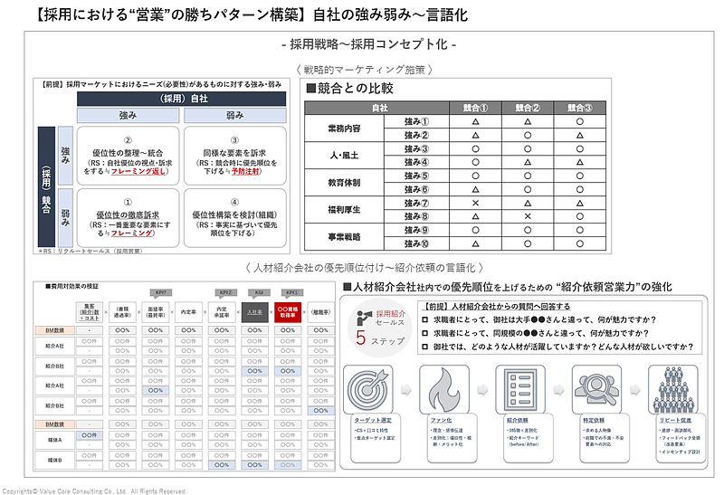The height and width of the screenshot is (495, 724).
Task: Click the highlighted ○○件 cell in 媒体A row
Action: pyautogui.click(x=89, y=435)
